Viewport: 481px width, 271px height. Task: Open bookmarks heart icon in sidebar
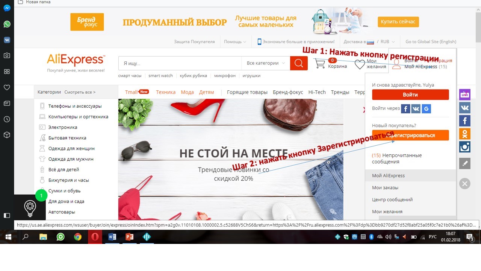coord(7,87)
